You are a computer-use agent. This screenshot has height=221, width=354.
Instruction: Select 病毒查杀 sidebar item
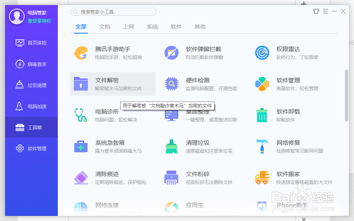(x=31, y=64)
